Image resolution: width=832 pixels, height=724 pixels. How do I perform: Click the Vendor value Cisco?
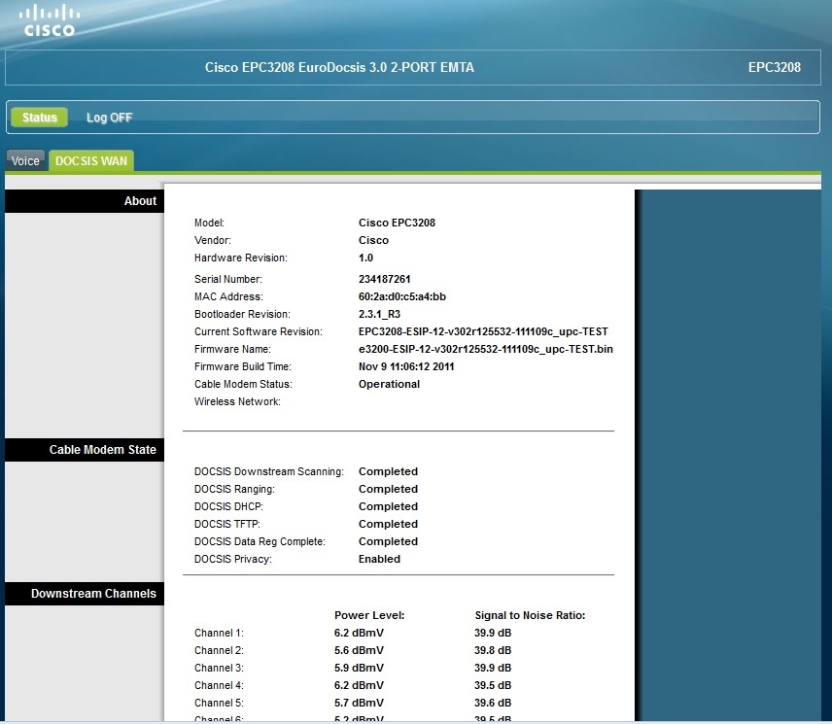pos(373,240)
